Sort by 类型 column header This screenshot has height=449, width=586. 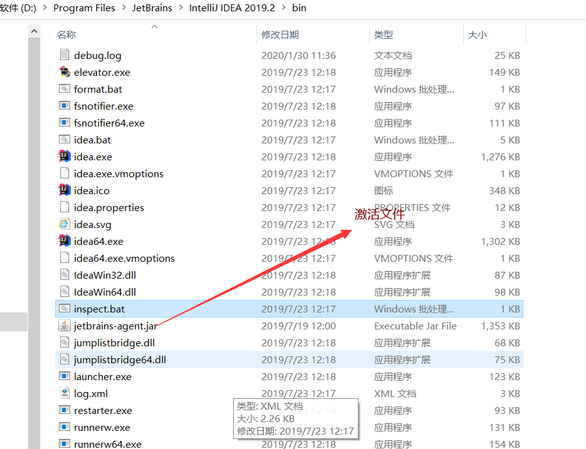384,34
